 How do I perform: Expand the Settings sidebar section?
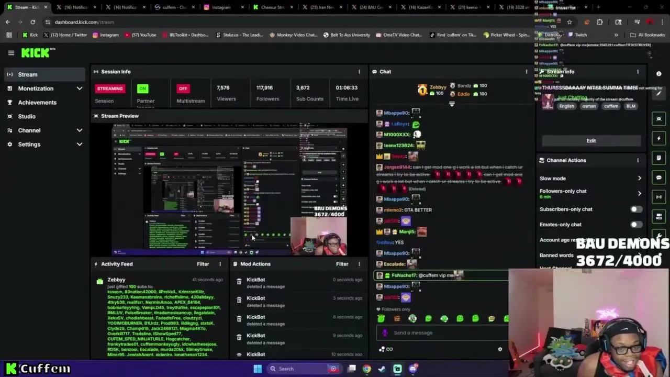80,145
